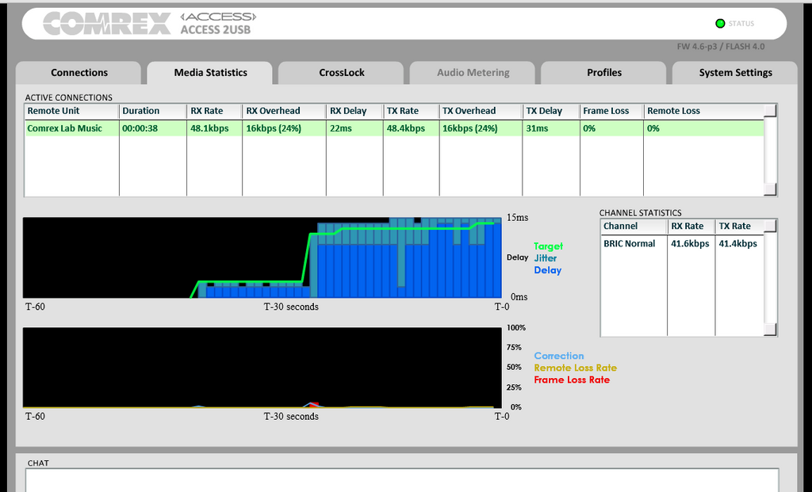
Task: Switch to the CrossLock tab
Action: 341,73
